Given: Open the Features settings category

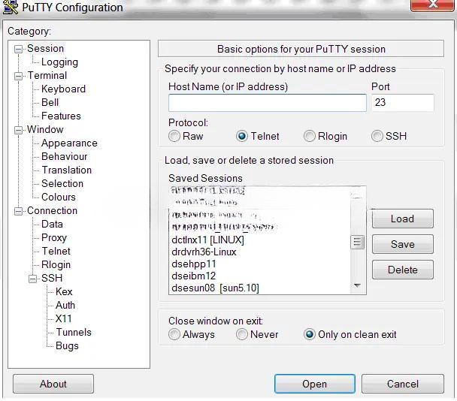Looking at the screenshot, I should 61,116.
